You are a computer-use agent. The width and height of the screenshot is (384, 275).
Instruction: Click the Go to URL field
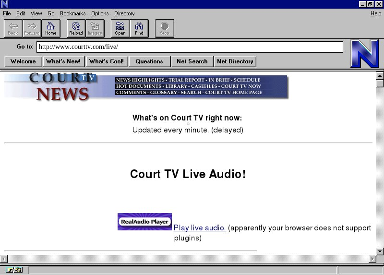pyautogui.click(x=190, y=47)
